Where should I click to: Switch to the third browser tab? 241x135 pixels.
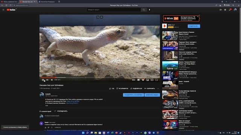[47, 1]
